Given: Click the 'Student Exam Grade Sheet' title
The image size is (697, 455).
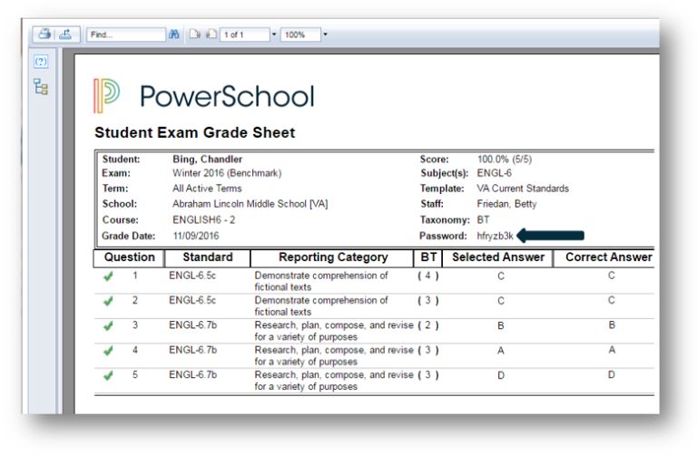Looking at the screenshot, I should point(195,132).
